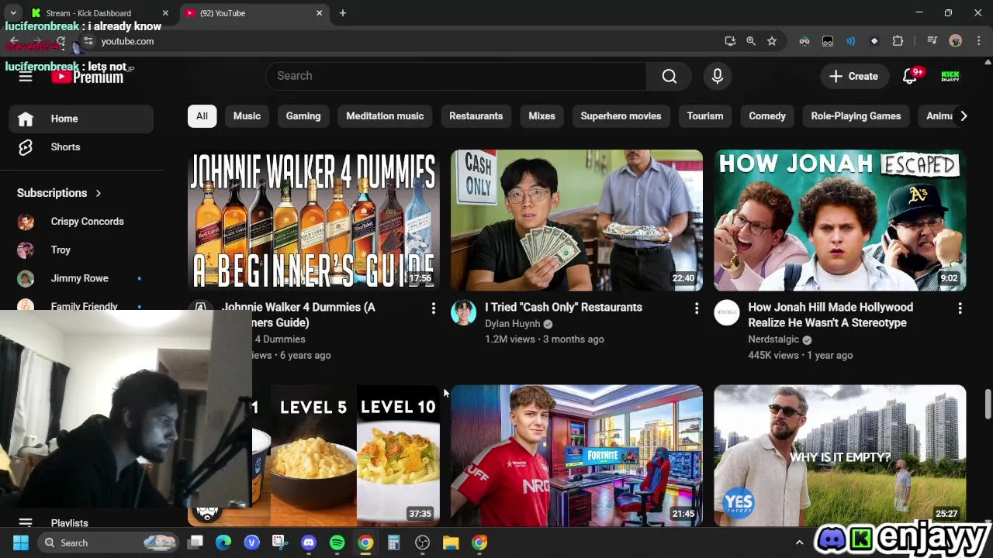Open more options for Cash Only video
The height and width of the screenshot is (558, 993).
(x=697, y=308)
